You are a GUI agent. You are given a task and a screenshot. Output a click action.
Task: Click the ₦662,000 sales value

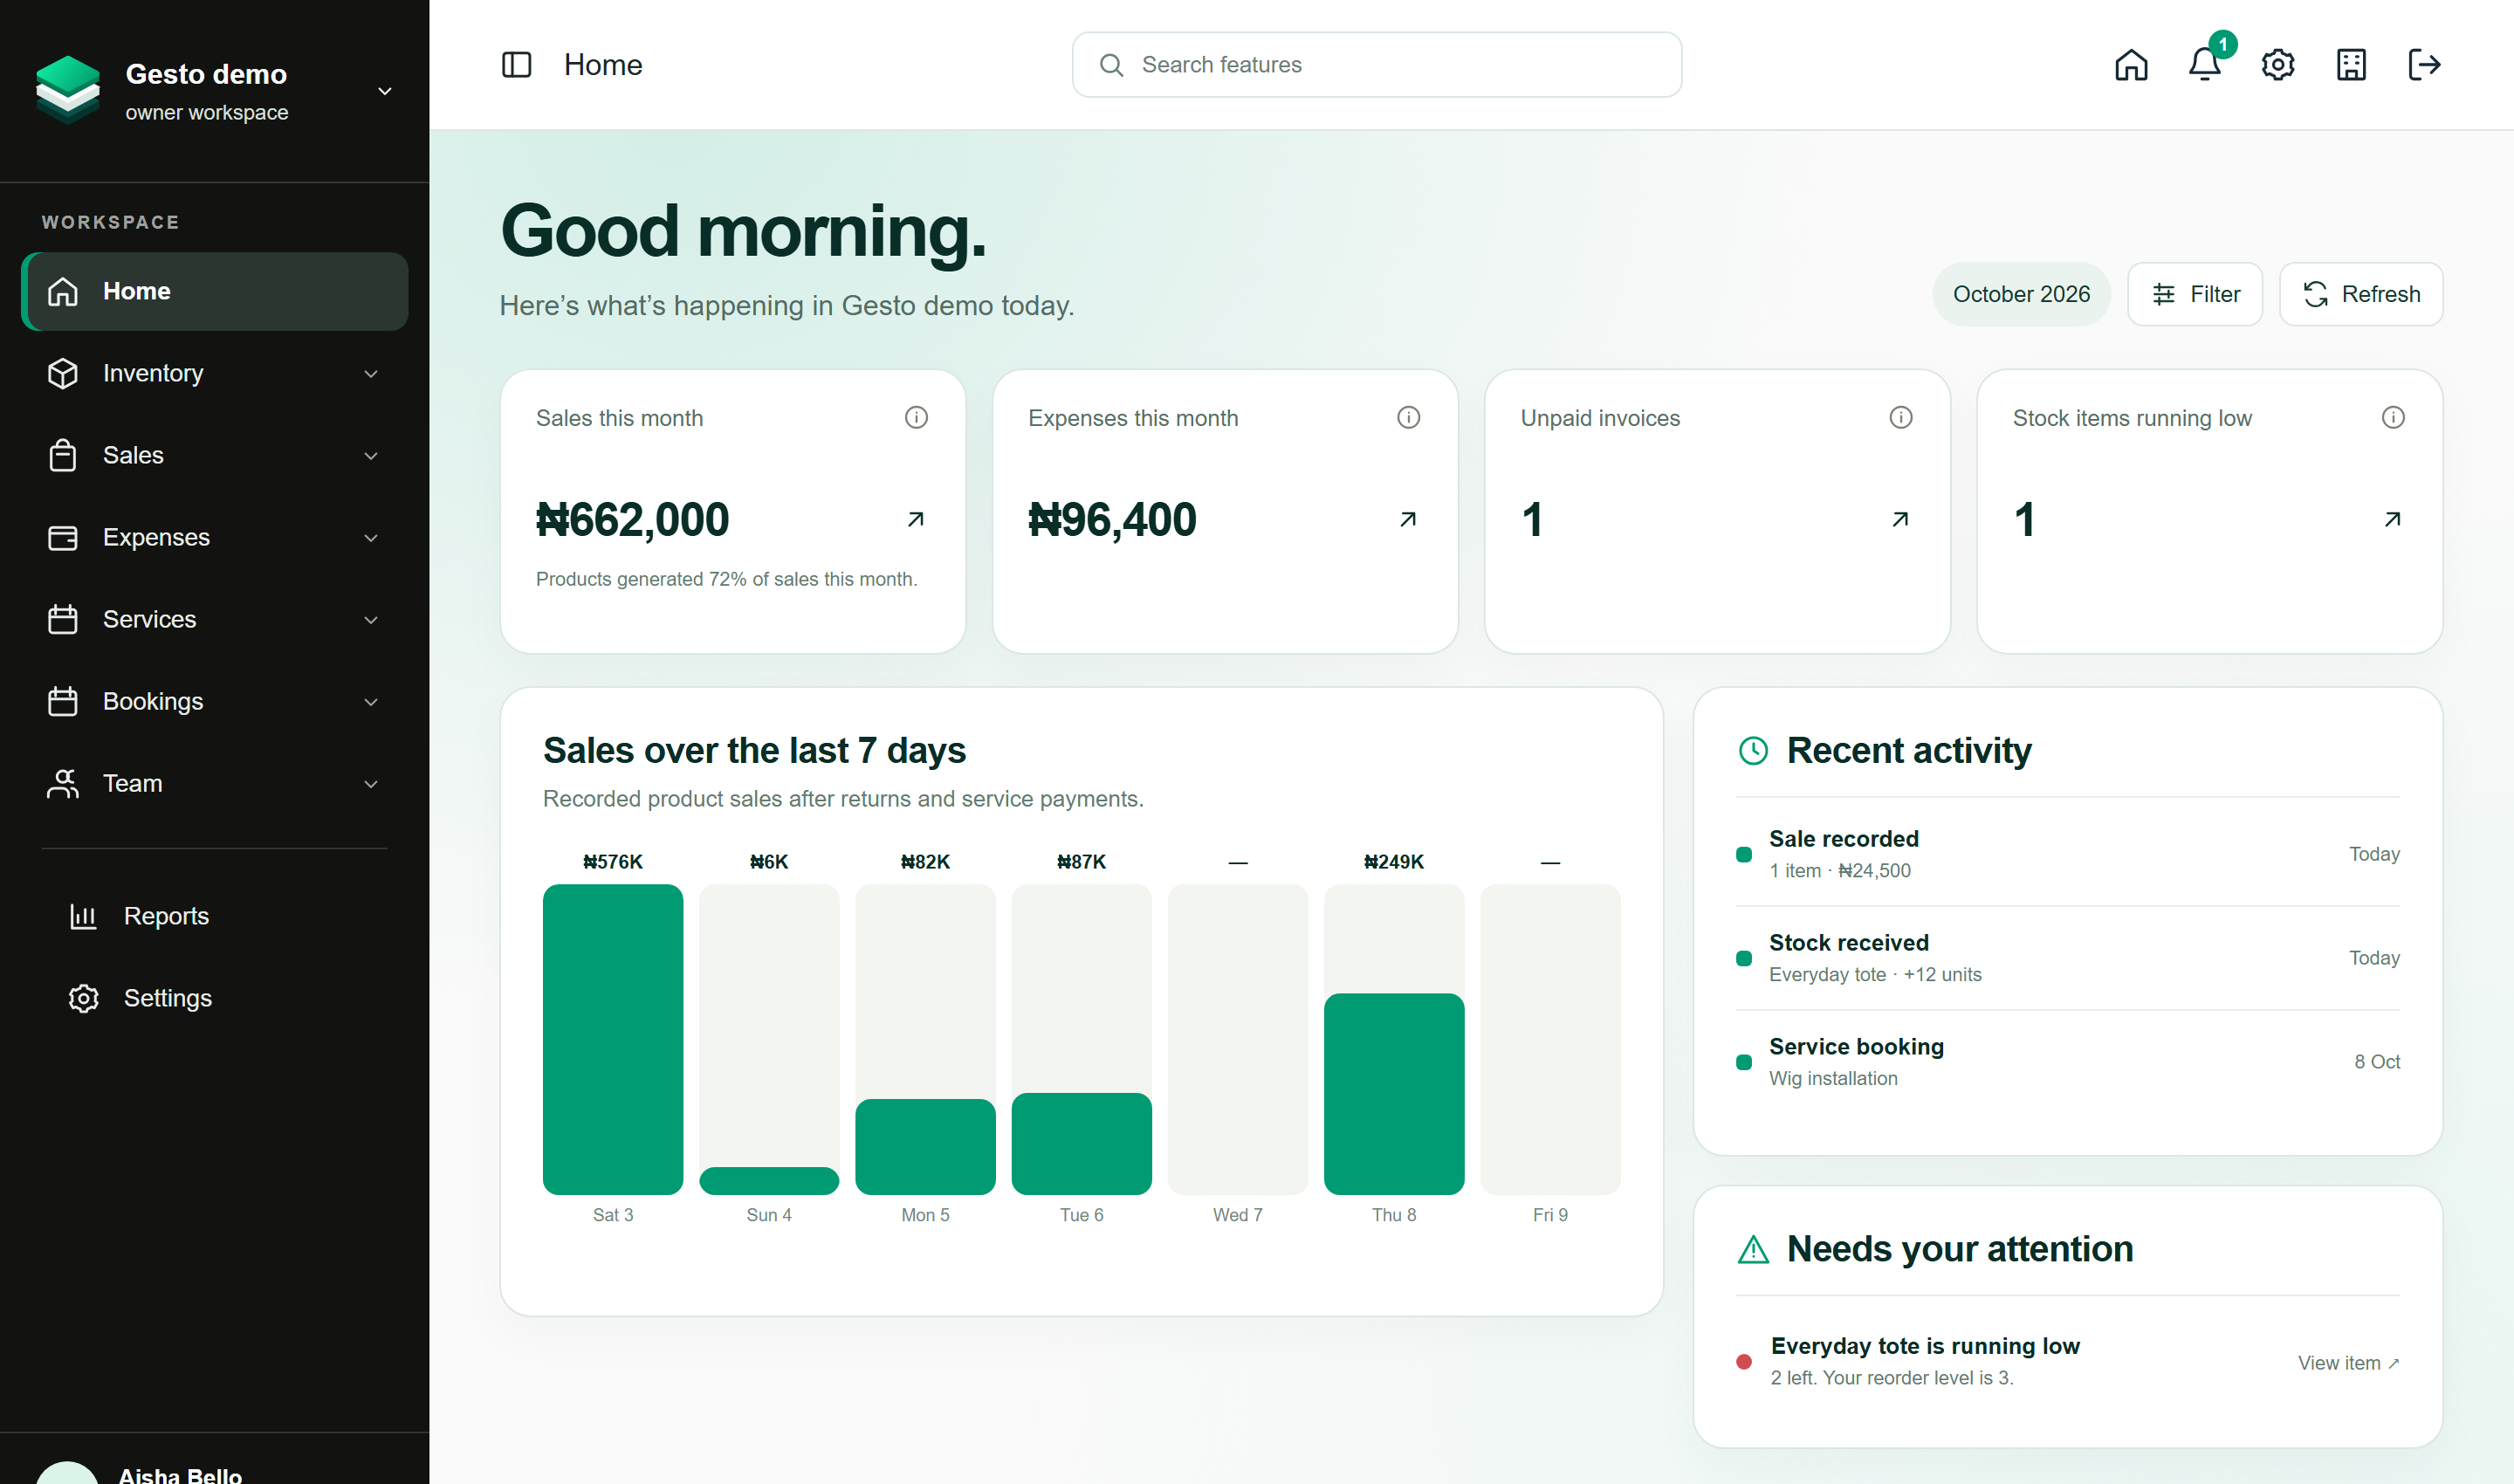(632, 519)
